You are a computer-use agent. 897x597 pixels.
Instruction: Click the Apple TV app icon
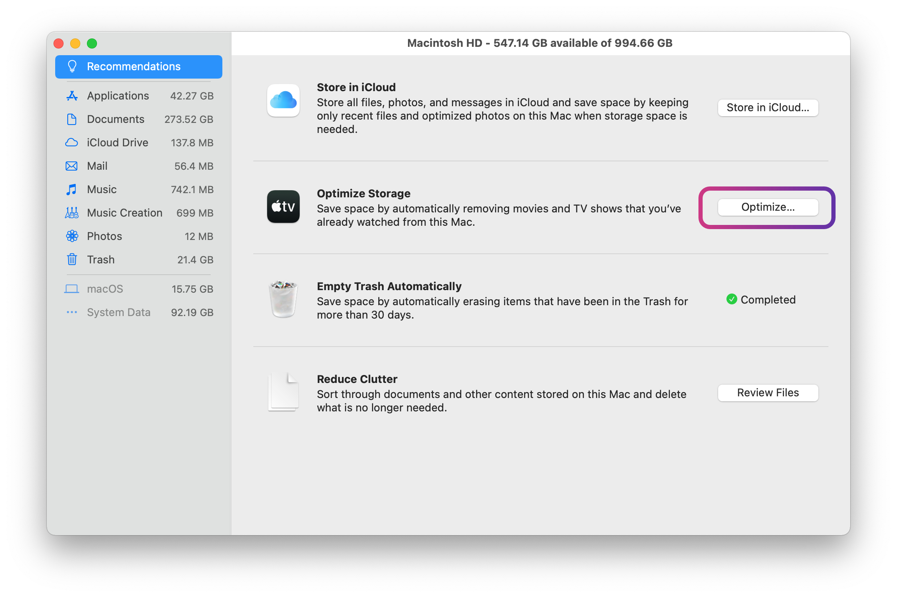[283, 207]
